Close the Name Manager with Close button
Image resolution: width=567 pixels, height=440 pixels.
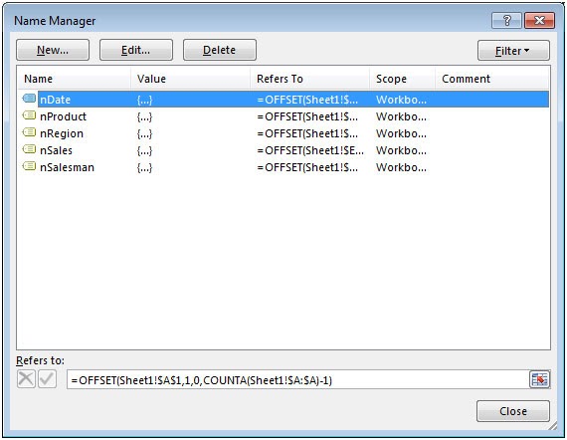513,411
